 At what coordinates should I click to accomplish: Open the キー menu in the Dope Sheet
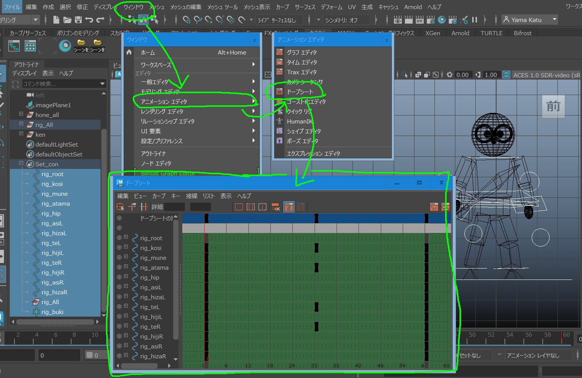tap(176, 196)
